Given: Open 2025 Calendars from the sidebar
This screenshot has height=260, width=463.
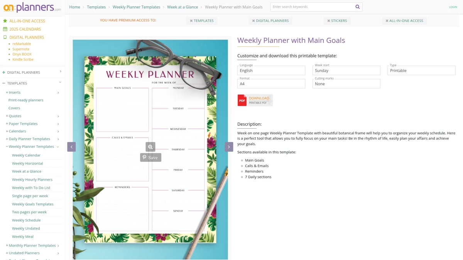Looking at the screenshot, I should (x=25, y=29).
